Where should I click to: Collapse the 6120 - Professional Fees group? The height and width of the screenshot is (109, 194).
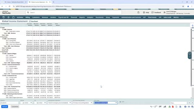(x=3, y=75)
